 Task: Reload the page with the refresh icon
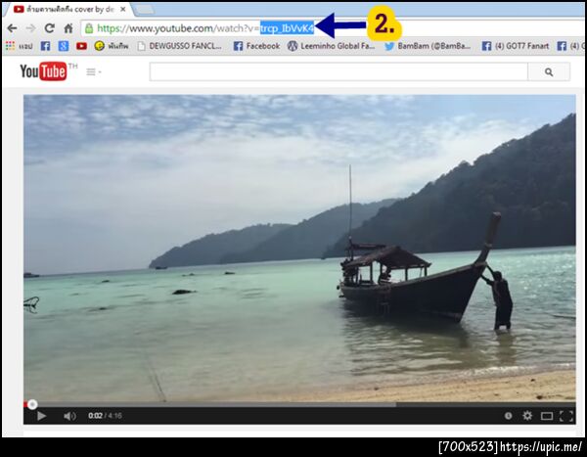coord(50,28)
